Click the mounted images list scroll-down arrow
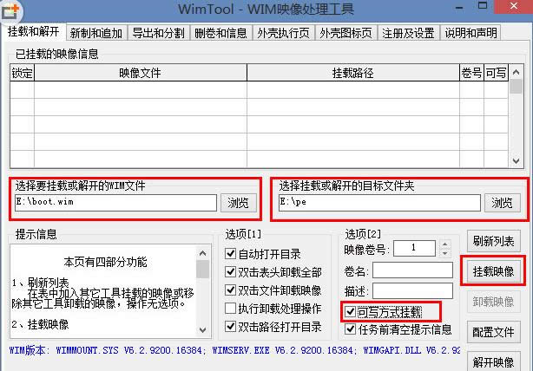 516,161
